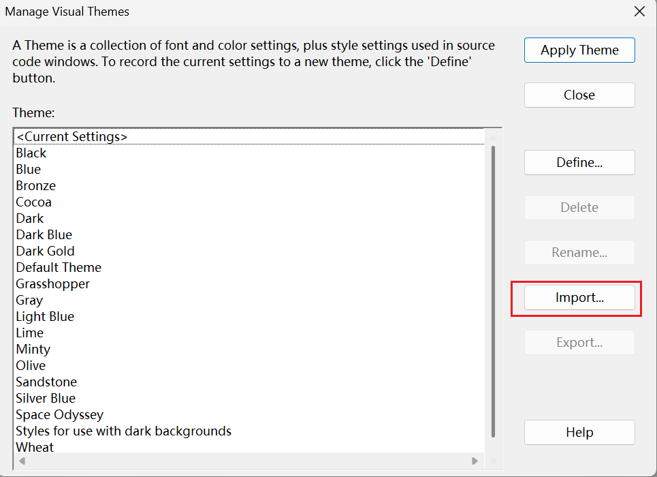Select the Gray theme
The height and width of the screenshot is (477, 657).
(249, 301)
